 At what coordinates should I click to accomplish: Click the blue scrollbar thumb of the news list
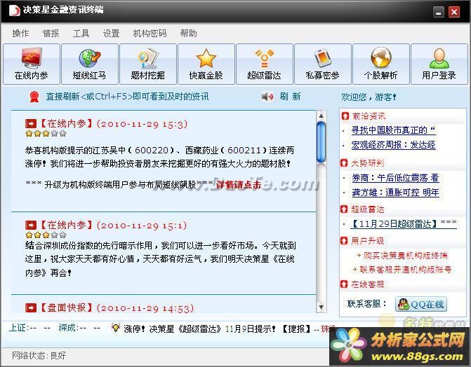[321, 142]
